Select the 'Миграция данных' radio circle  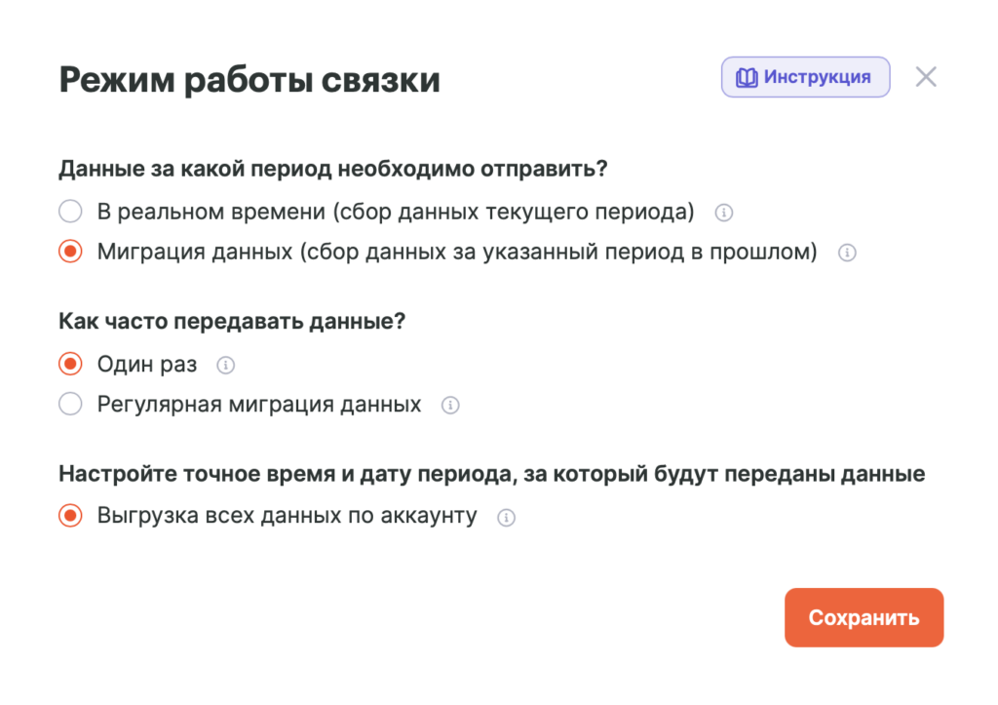70,252
